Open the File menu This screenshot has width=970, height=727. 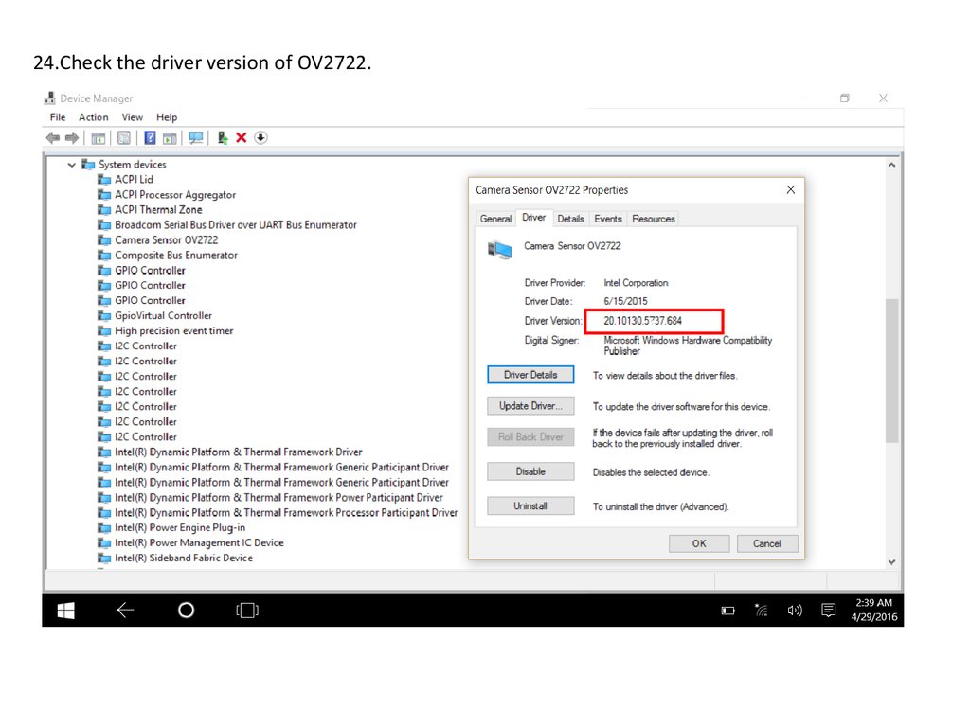tap(58, 117)
